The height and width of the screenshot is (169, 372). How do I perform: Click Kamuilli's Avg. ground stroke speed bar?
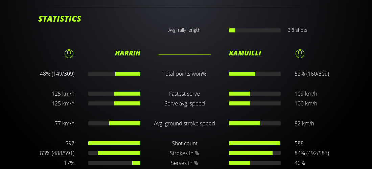pyautogui.click(x=255, y=123)
